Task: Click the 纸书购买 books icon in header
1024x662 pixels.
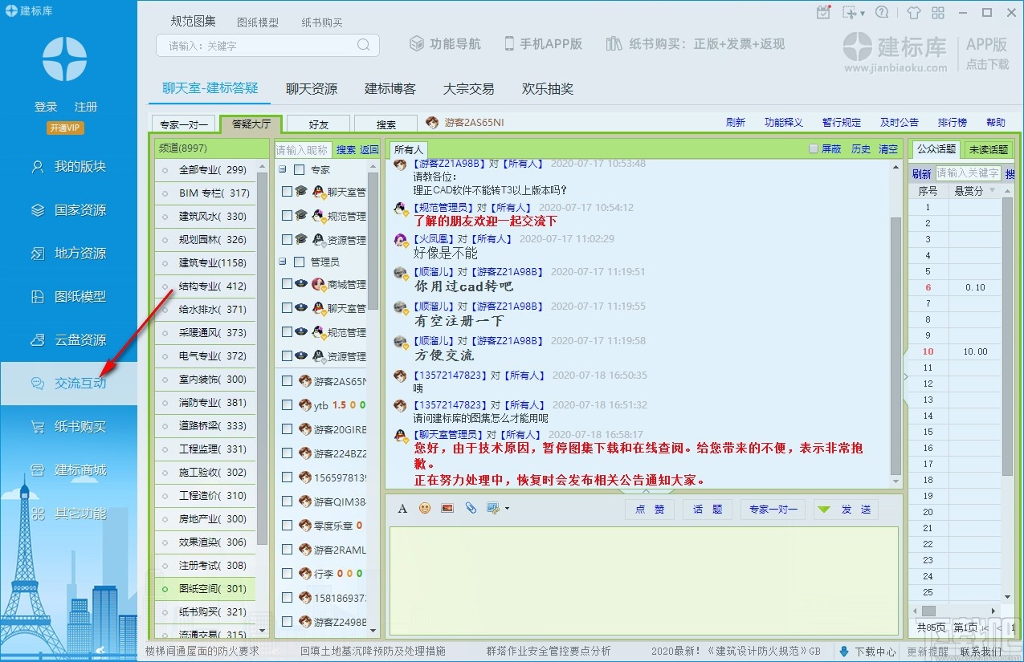Action: point(614,43)
